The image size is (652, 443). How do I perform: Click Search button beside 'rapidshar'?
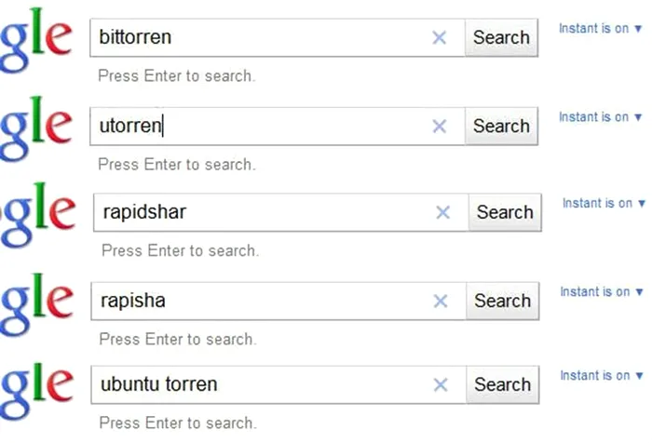click(505, 213)
